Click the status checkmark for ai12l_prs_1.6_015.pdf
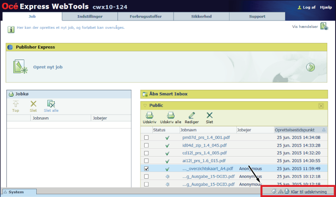The width and height of the screenshot is (336, 197). pos(168,161)
